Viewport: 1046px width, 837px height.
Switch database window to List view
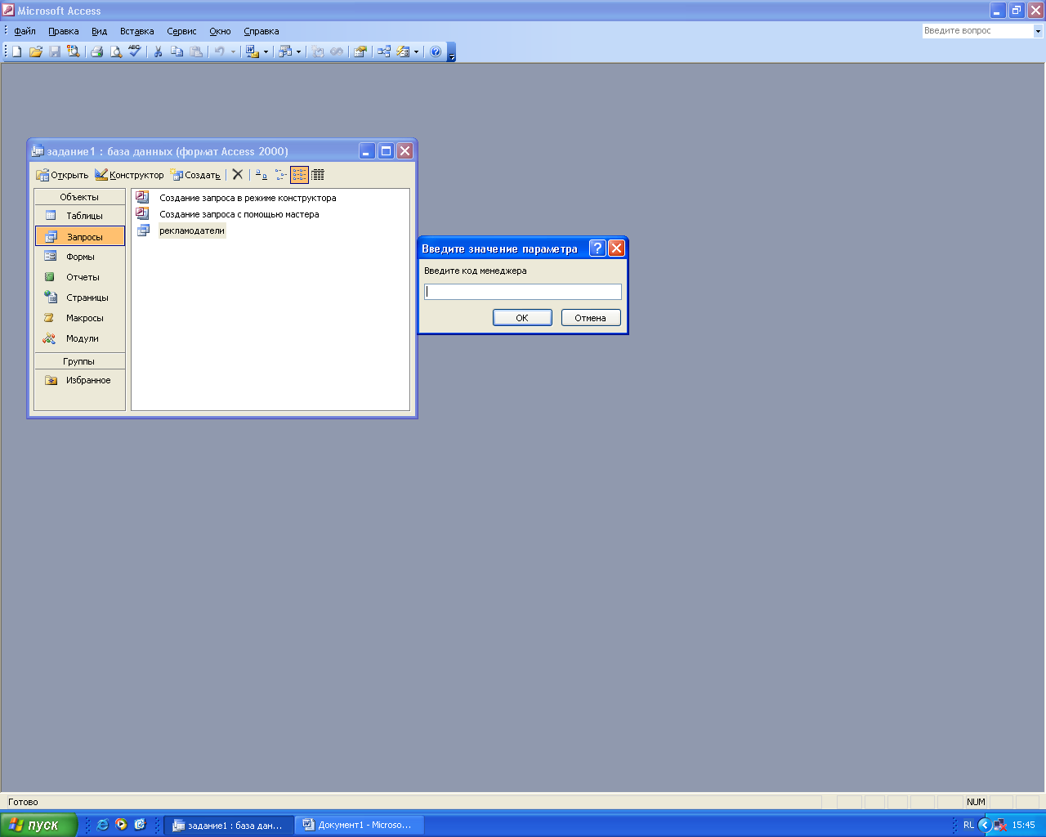coord(299,174)
